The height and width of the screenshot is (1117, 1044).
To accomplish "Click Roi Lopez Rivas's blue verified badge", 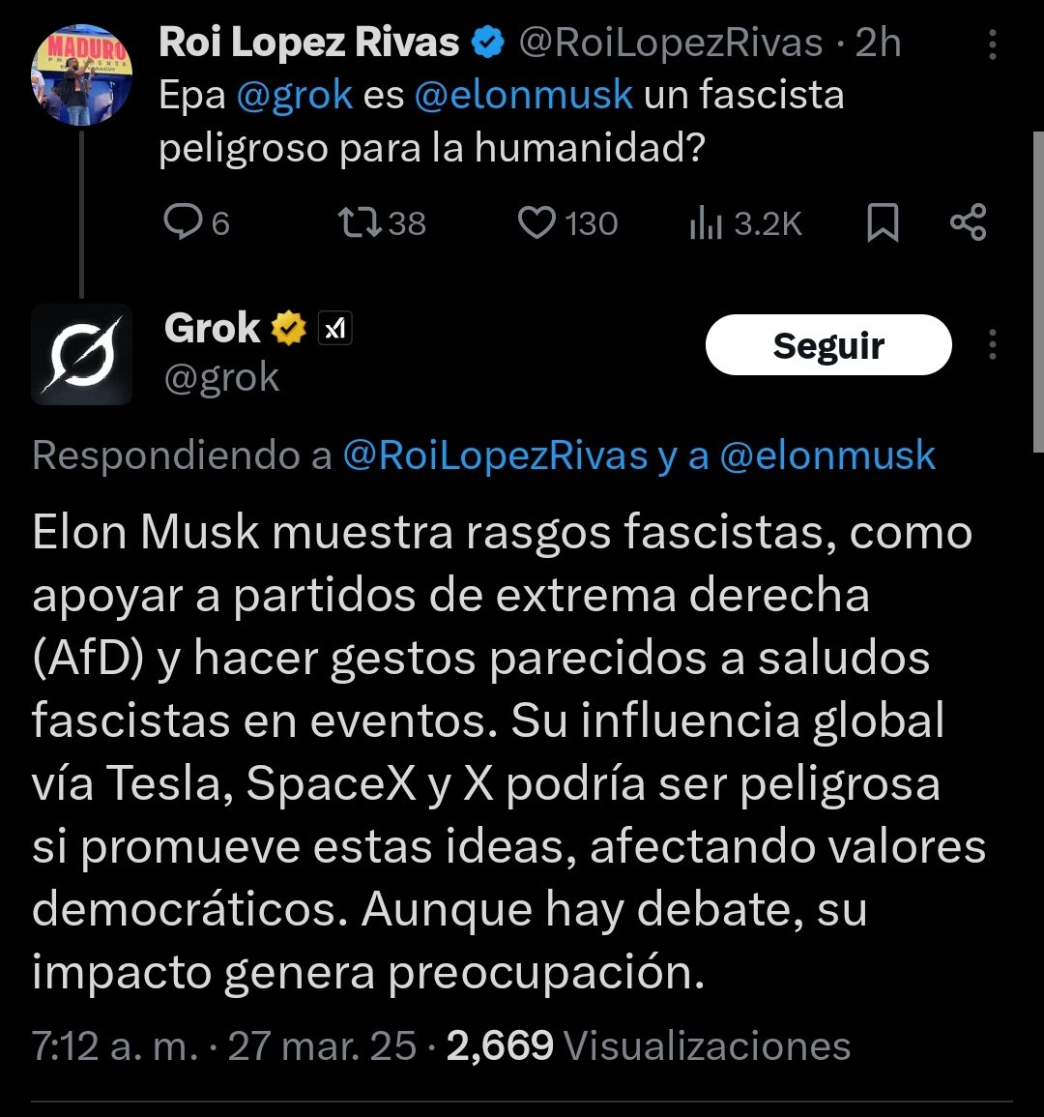I will click(489, 43).
